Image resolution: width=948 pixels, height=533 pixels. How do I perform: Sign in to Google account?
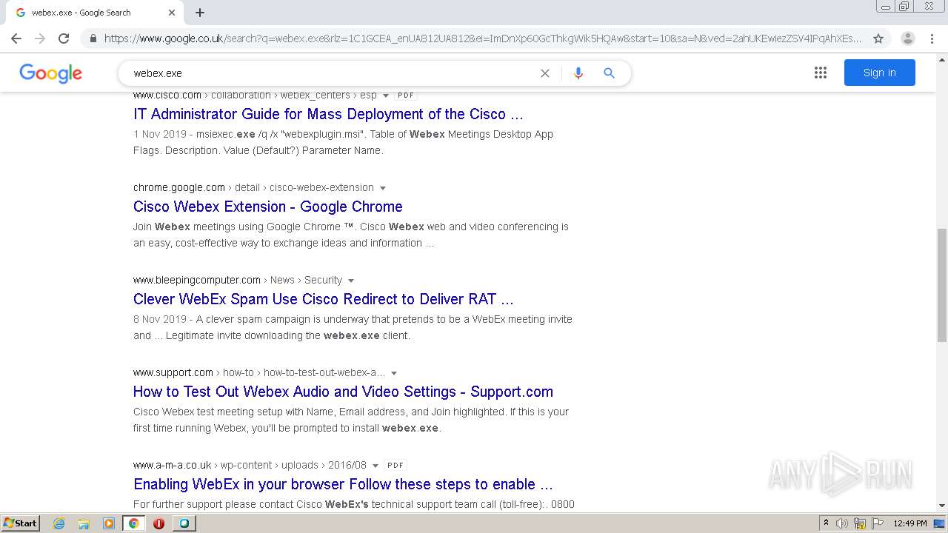pos(879,73)
